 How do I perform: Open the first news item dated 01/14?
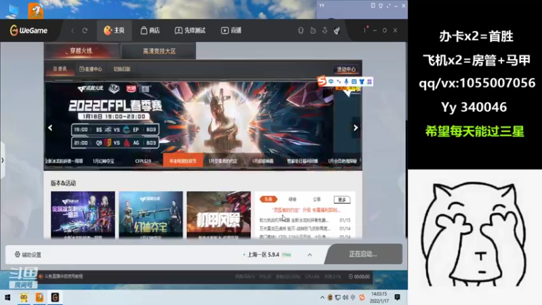point(305,228)
